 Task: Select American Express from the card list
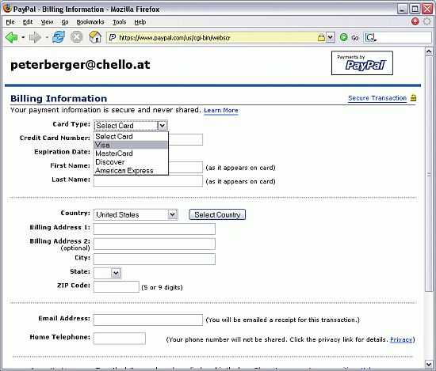pos(131,170)
